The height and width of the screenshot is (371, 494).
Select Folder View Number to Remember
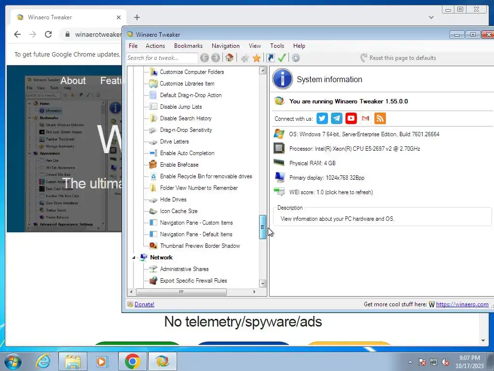[x=199, y=188]
